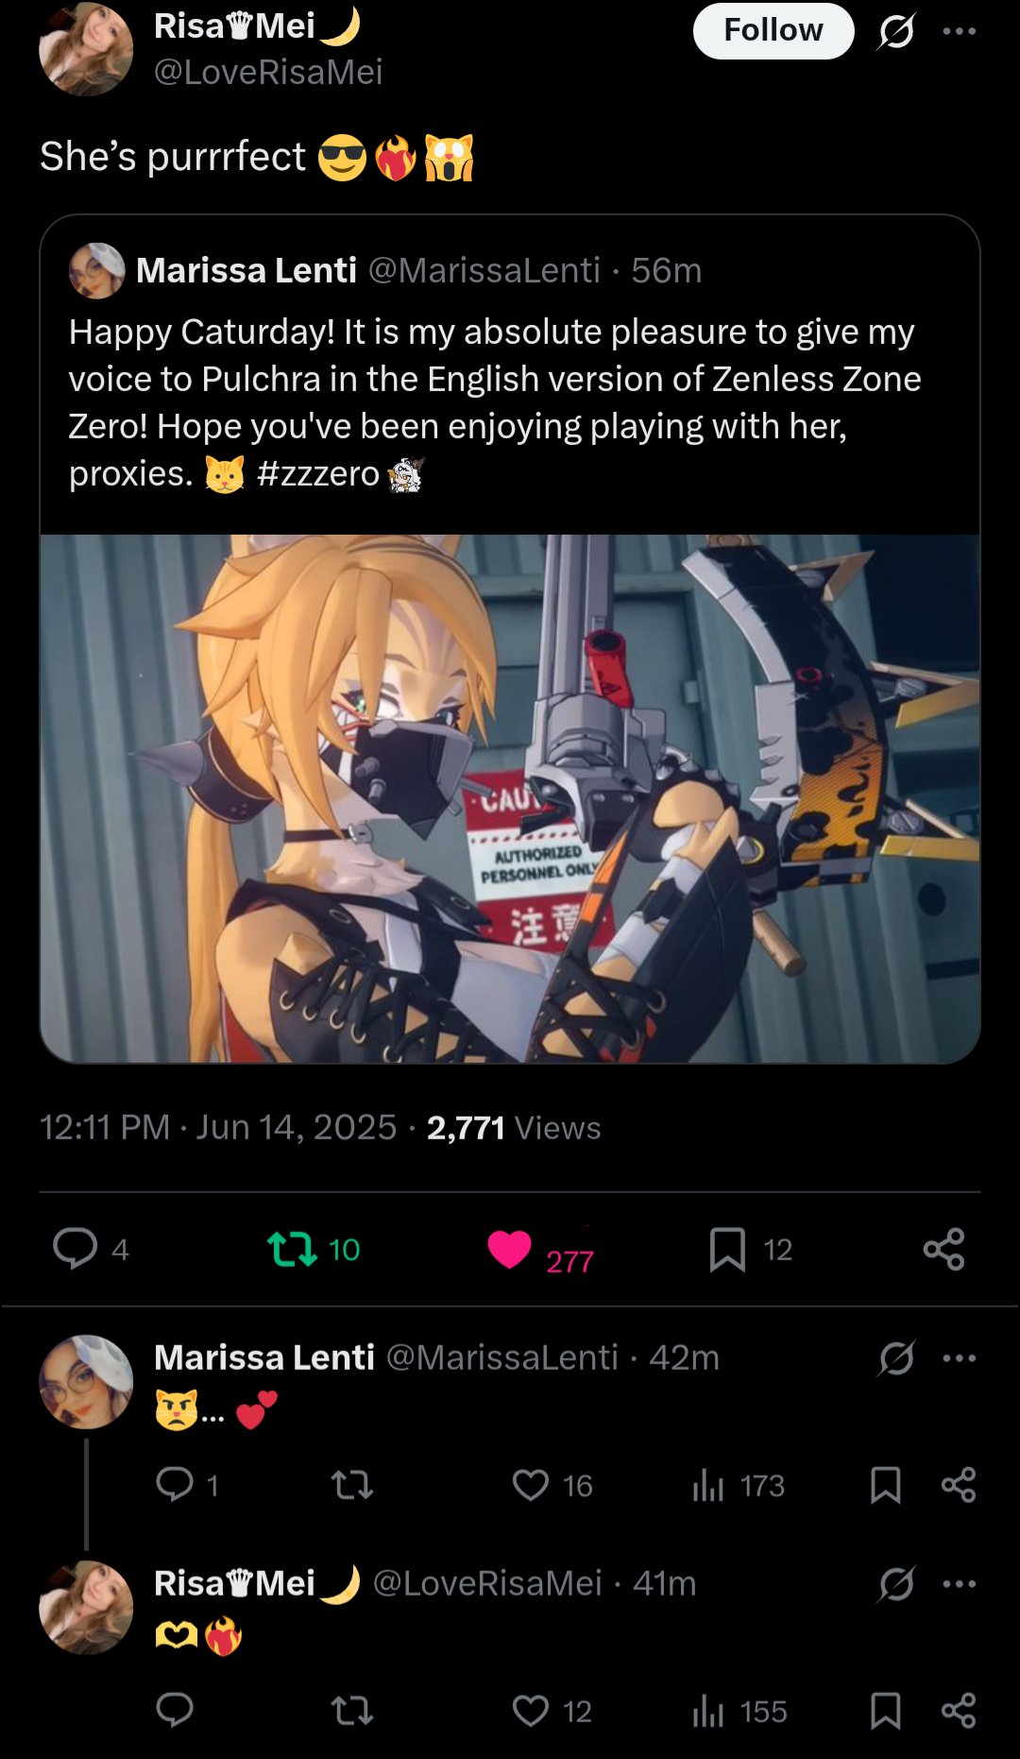Open Grok icon beside Follow button
This screenshot has height=1759, width=1020.
click(895, 32)
